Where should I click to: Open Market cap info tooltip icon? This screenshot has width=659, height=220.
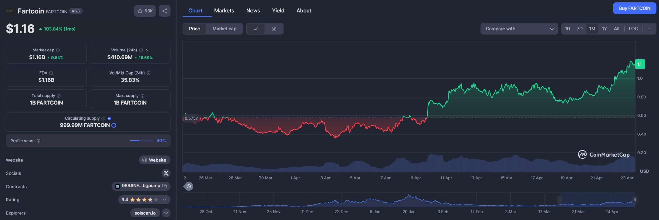[x=58, y=50]
